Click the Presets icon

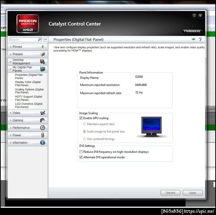(43, 54)
